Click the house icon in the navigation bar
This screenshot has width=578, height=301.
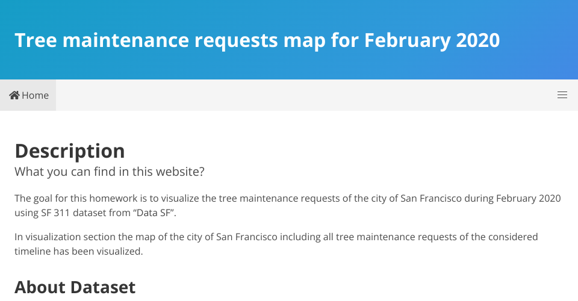click(x=14, y=95)
